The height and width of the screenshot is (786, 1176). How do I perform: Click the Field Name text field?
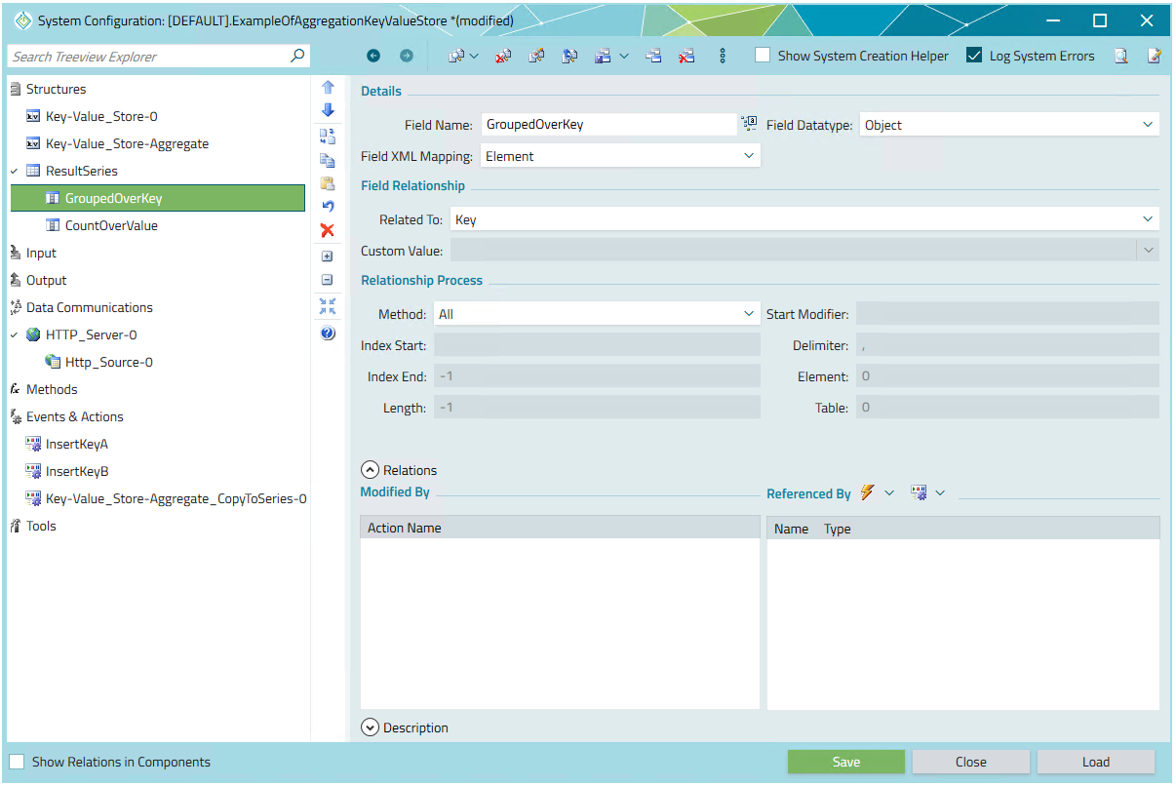pos(608,125)
